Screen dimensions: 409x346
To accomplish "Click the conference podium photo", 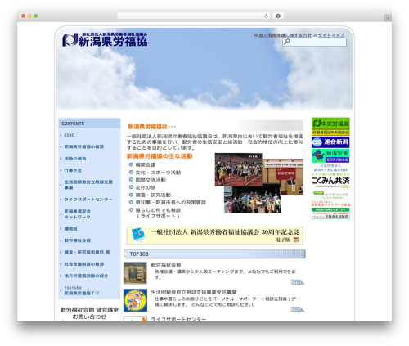I will (x=284, y=177).
